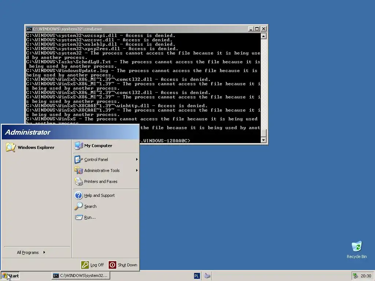Click the cmd prompt WINDOWS-128AA0C>
Image resolution: width=375 pixels, height=281 pixels.
[165, 141]
